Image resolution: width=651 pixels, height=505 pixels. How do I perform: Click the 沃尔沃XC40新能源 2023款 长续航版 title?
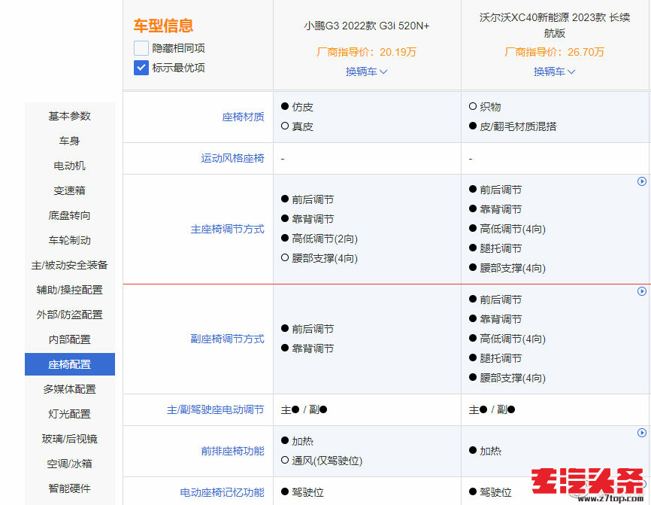point(555,25)
